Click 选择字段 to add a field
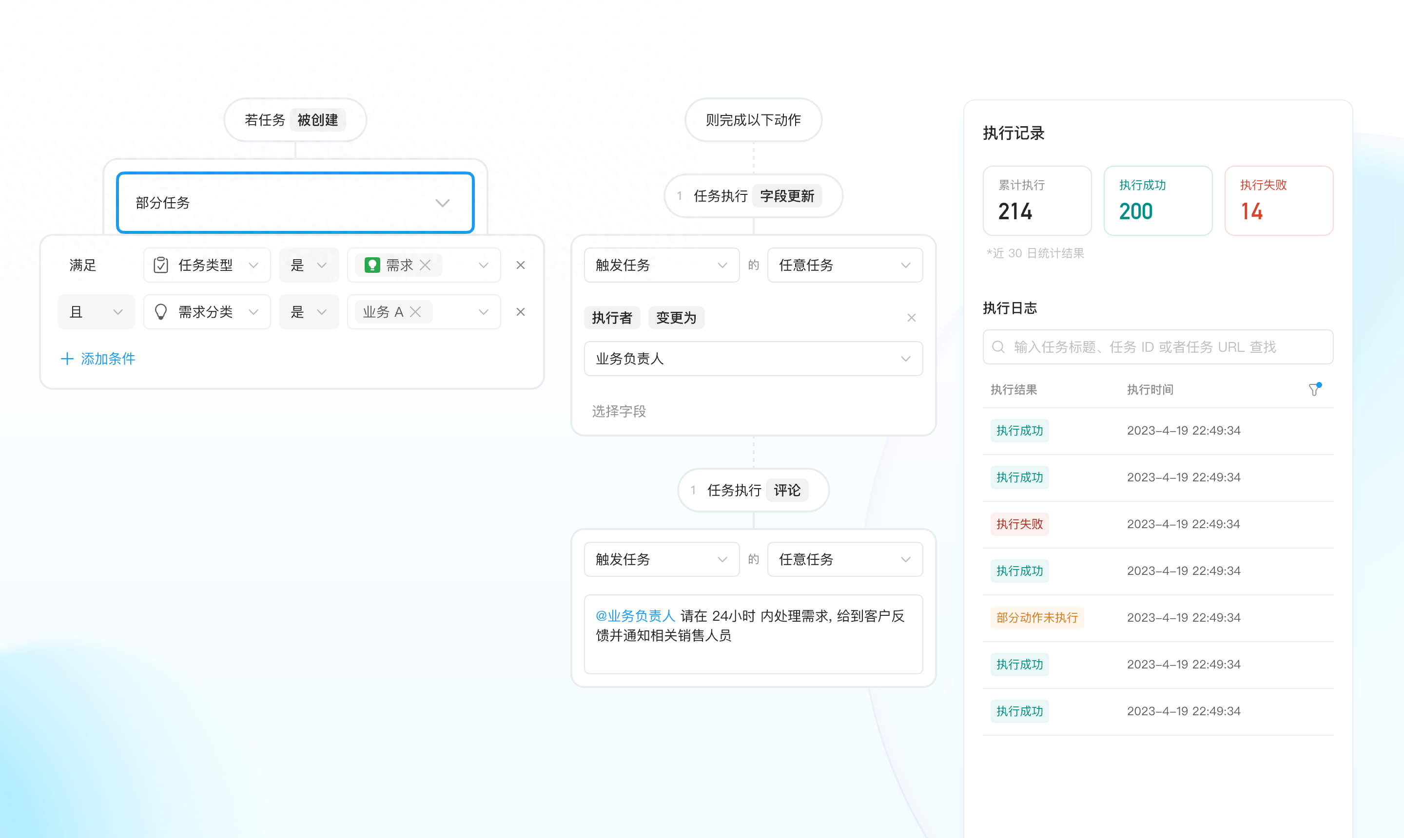1404x838 pixels. click(x=619, y=411)
